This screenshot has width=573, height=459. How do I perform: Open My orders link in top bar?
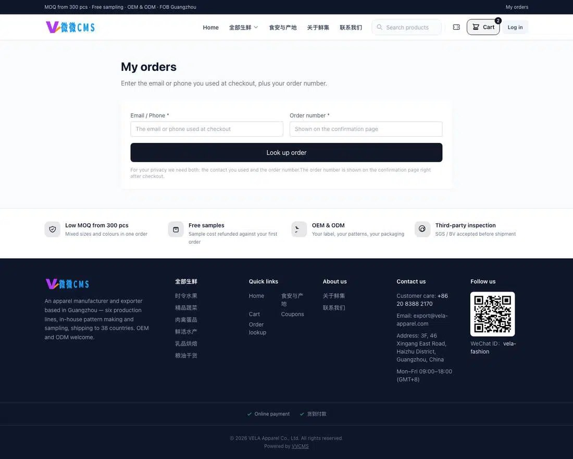tap(517, 7)
